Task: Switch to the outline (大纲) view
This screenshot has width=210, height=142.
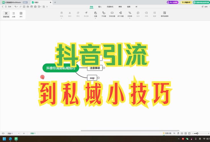Action: pyautogui.click(x=14, y=14)
